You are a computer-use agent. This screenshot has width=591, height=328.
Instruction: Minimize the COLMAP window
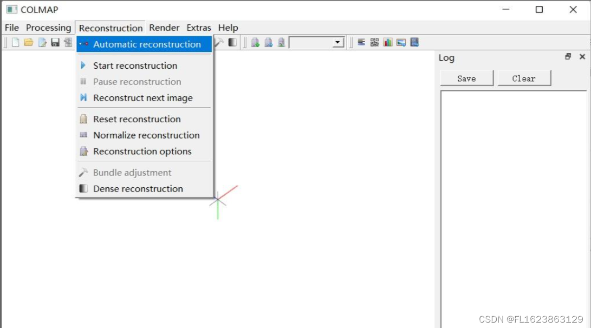506,9
